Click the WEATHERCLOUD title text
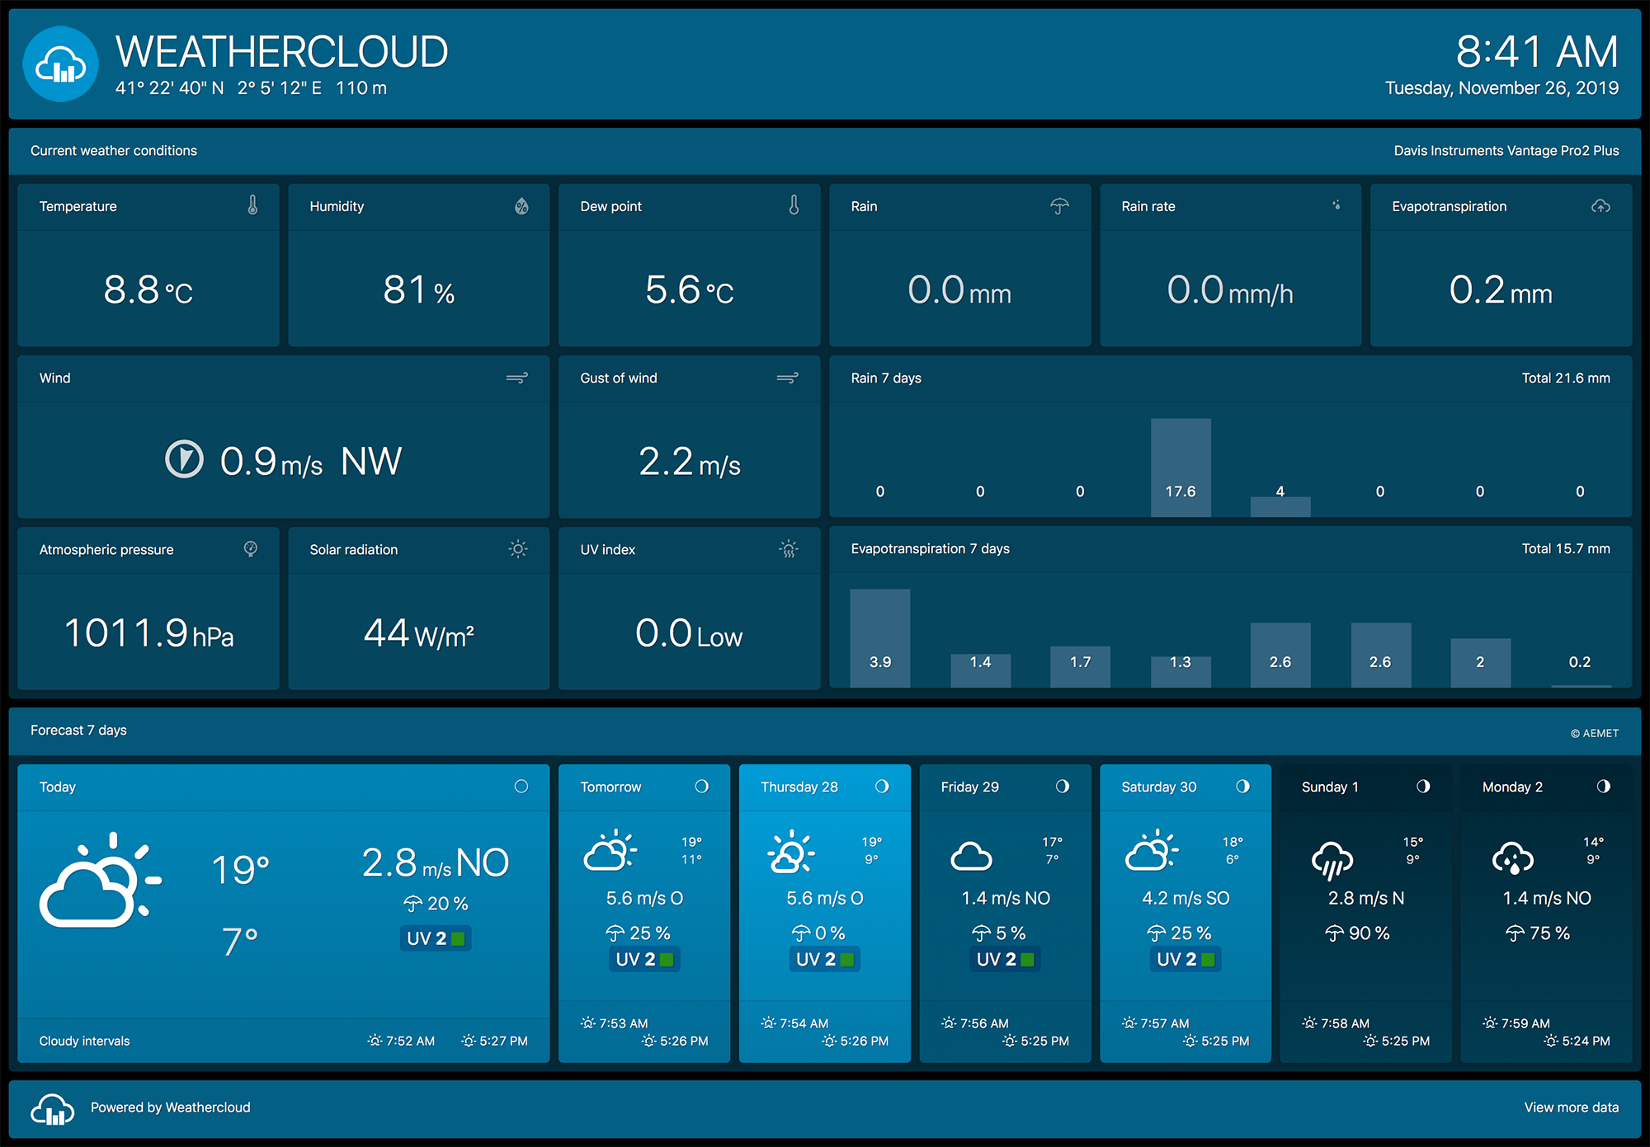 (x=282, y=52)
